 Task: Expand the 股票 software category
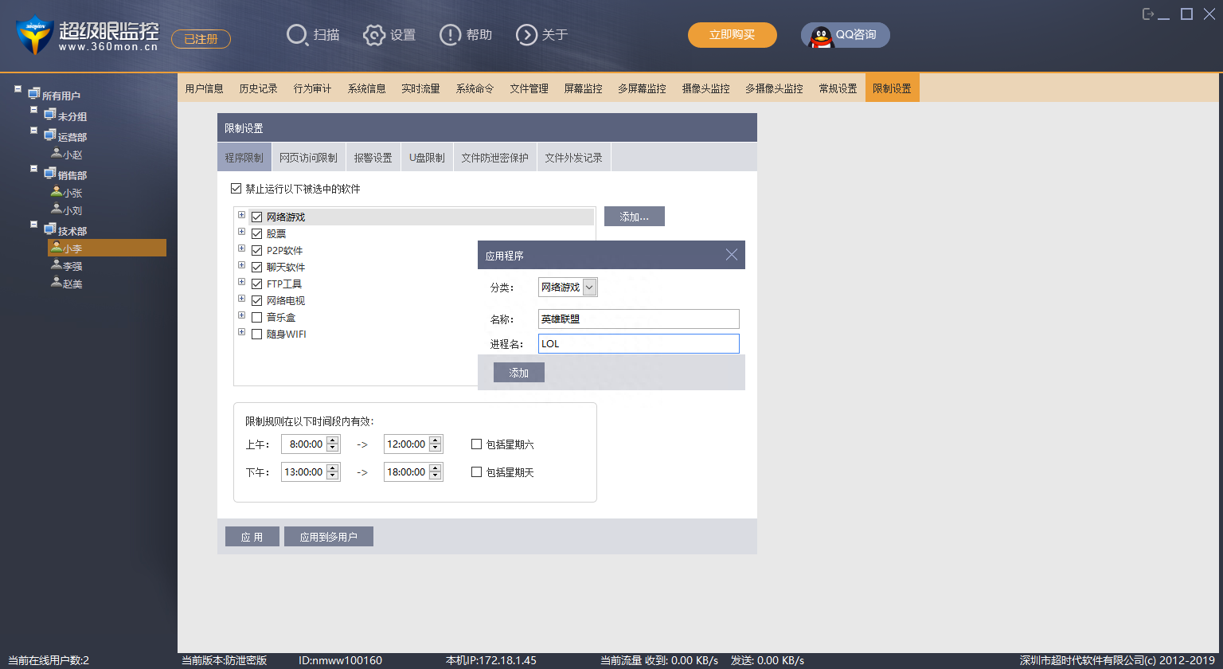coord(241,233)
